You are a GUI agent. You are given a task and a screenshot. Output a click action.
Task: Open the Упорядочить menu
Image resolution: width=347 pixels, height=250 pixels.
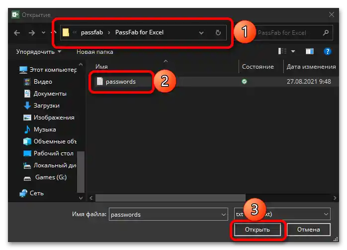38,52
